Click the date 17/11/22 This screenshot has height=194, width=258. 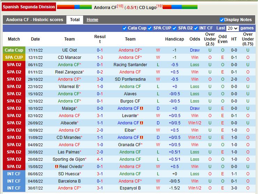[35, 50]
